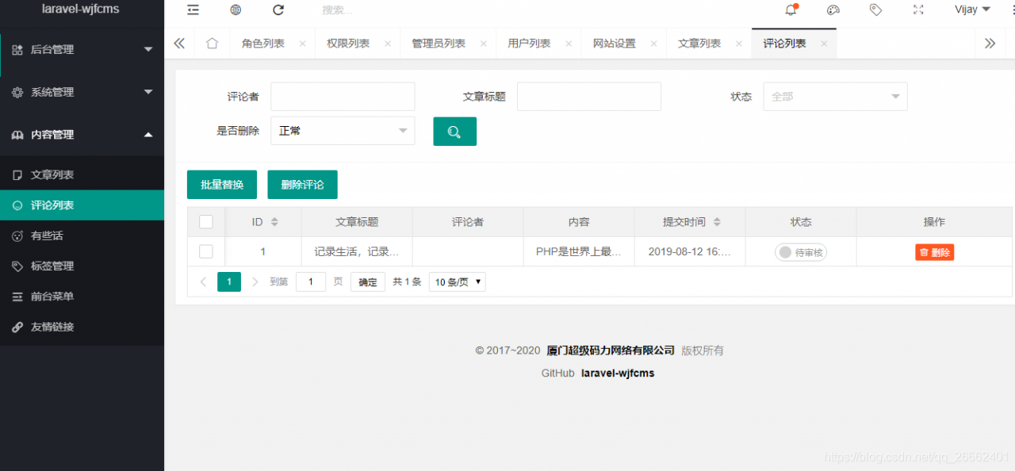Check the select-all checkbox in table header

click(x=206, y=222)
